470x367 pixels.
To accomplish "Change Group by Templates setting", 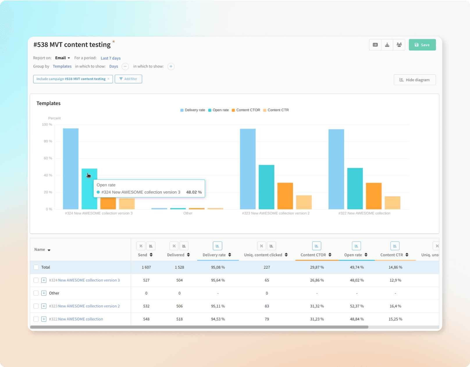I will tap(62, 66).
